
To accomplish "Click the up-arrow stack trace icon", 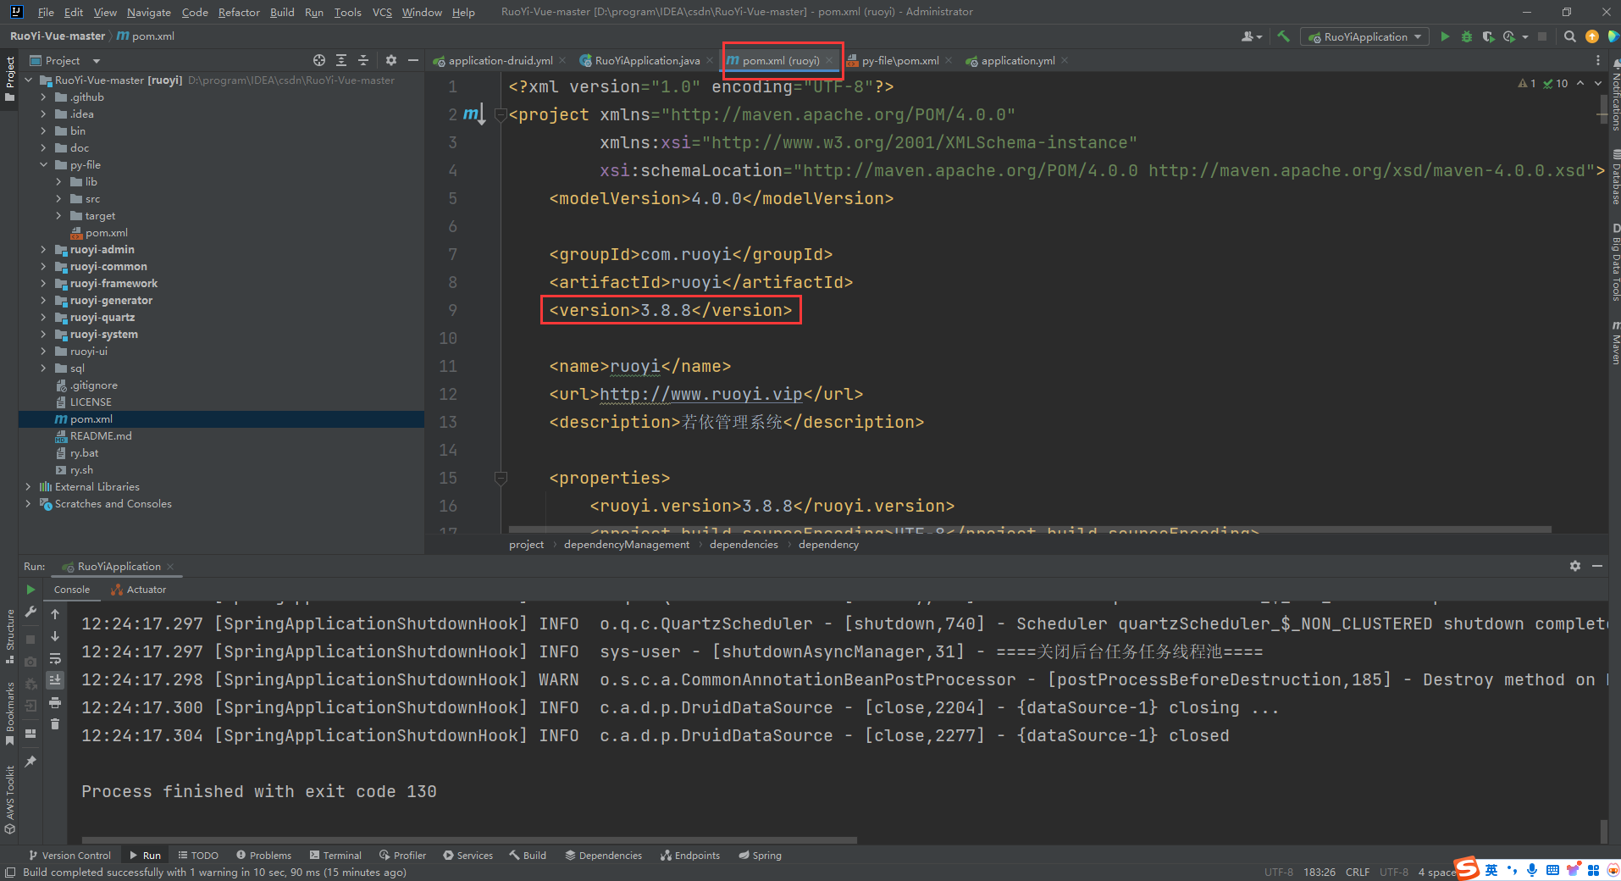I will pyautogui.click(x=55, y=614).
